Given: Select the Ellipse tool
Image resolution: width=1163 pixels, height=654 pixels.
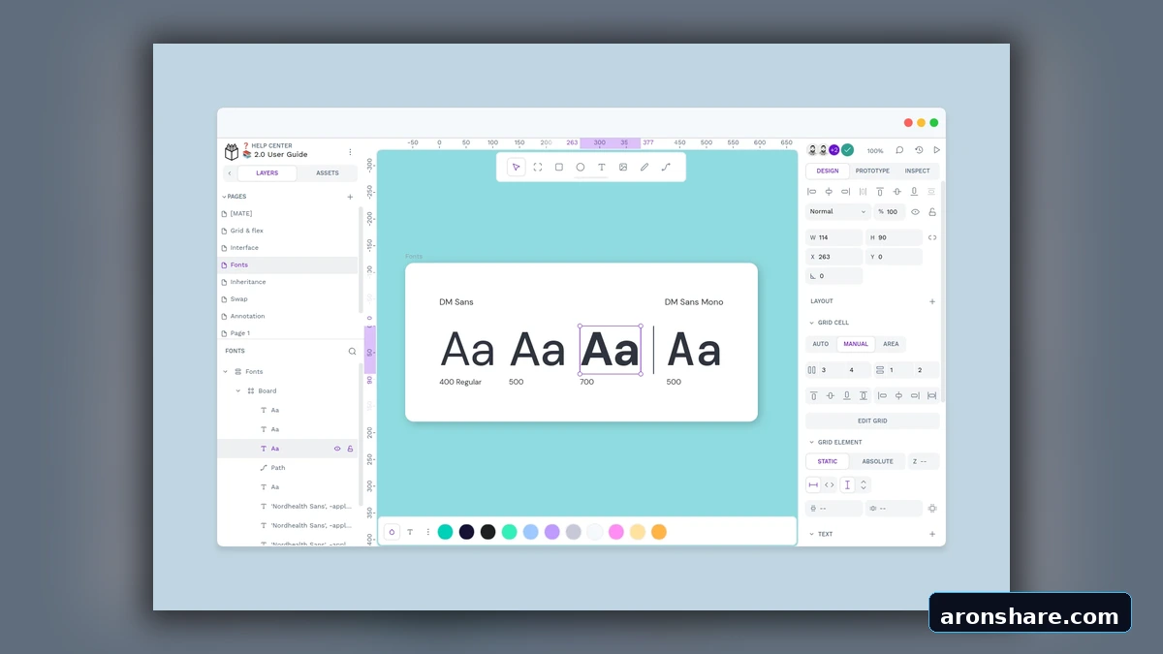Looking at the screenshot, I should pos(581,167).
